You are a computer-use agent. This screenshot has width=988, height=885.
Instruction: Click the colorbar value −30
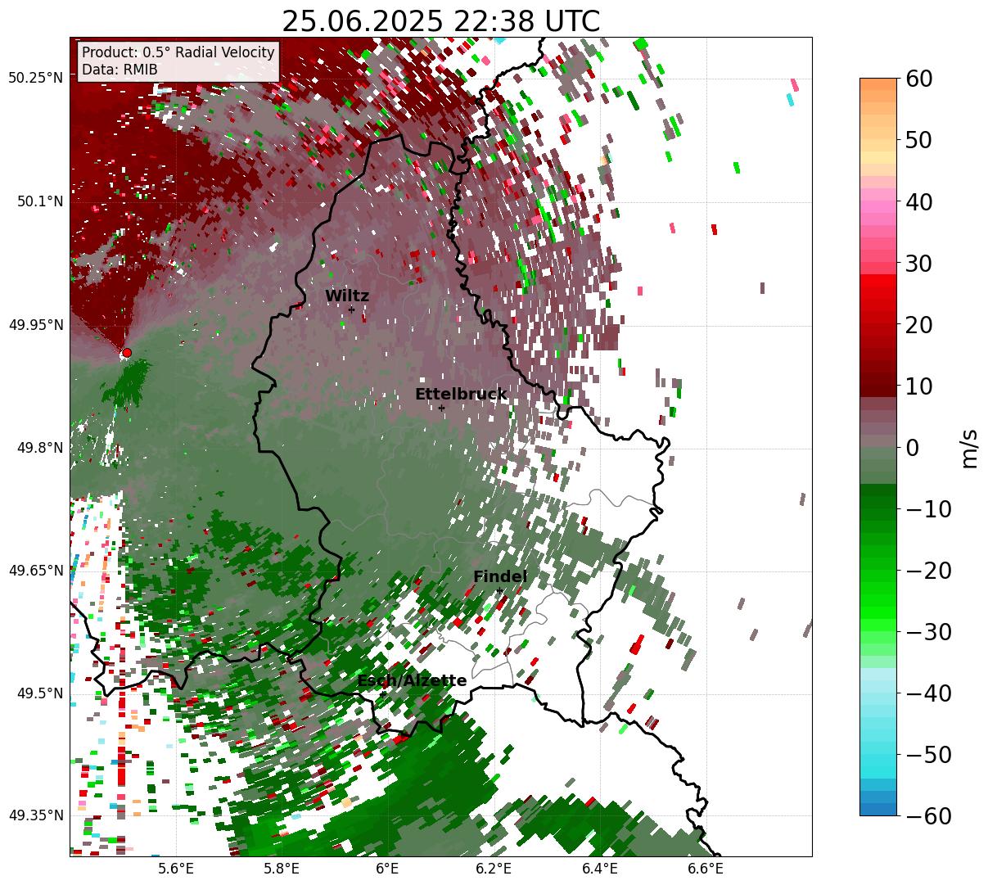click(x=928, y=631)
